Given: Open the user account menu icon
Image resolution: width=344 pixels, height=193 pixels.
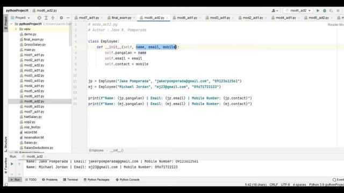Looking at the screenshot, I should click(x=275, y=11).
